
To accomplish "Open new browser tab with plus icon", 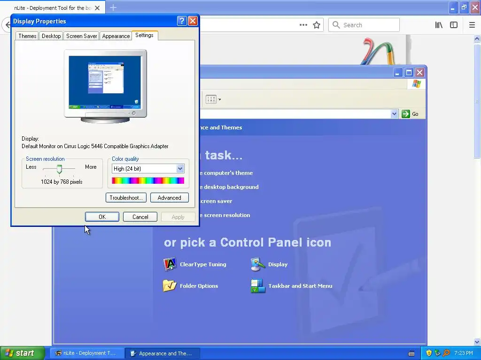I will coord(113,7).
